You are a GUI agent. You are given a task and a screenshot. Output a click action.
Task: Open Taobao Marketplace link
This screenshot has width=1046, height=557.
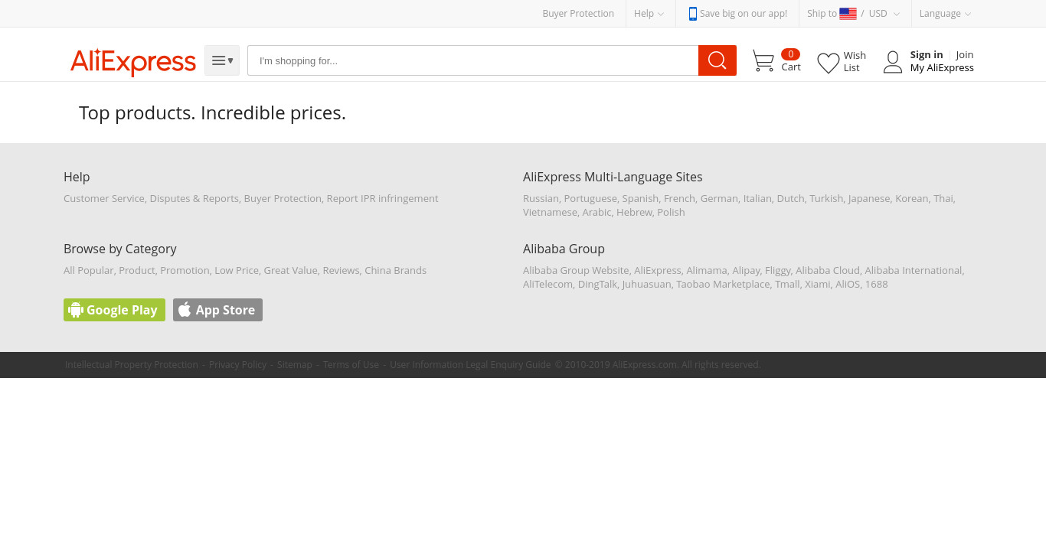723,284
